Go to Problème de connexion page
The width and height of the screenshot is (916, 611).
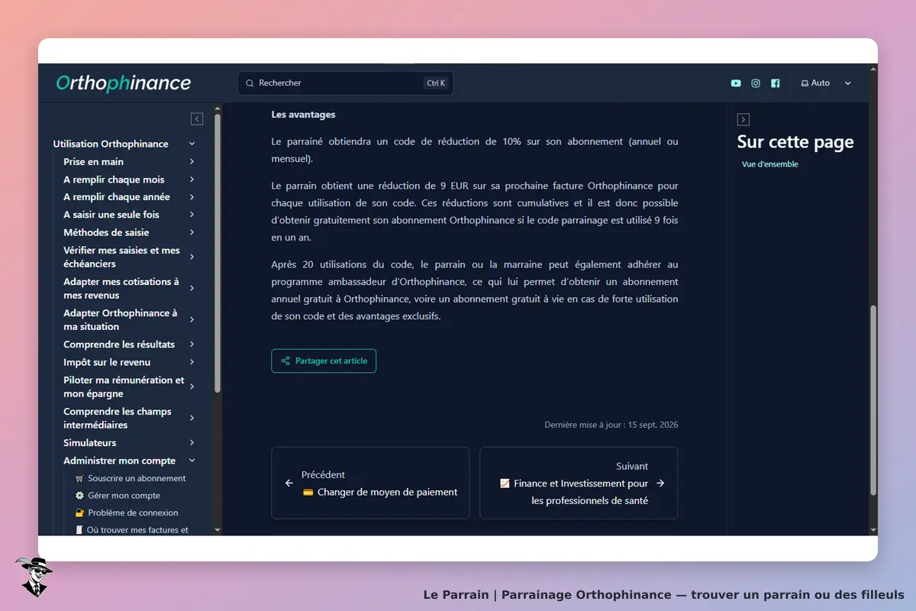click(133, 513)
